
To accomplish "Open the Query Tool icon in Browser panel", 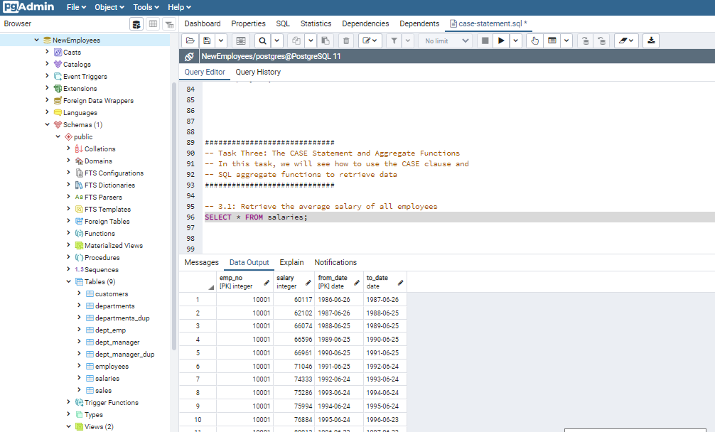I will (x=136, y=24).
